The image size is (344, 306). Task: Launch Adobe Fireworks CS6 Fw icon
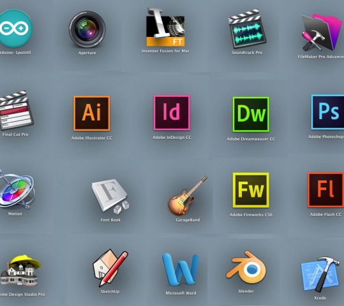[251, 190]
